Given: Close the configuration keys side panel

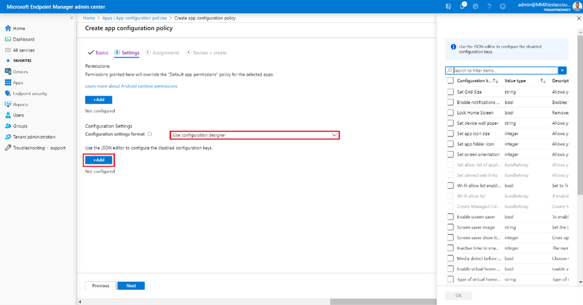Looking at the screenshot, I should coord(579,18).
